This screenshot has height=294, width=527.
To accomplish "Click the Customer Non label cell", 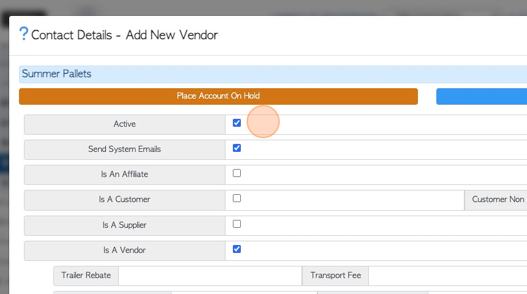I will (496, 200).
